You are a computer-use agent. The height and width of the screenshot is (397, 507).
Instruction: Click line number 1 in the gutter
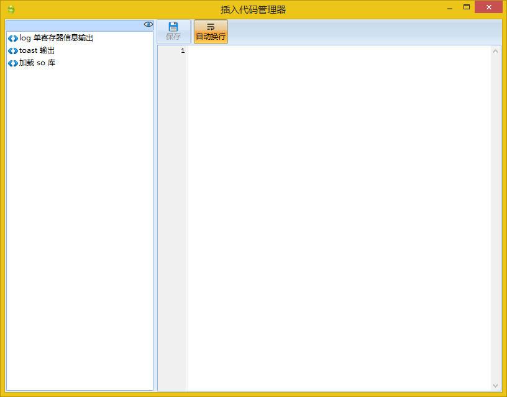183,51
